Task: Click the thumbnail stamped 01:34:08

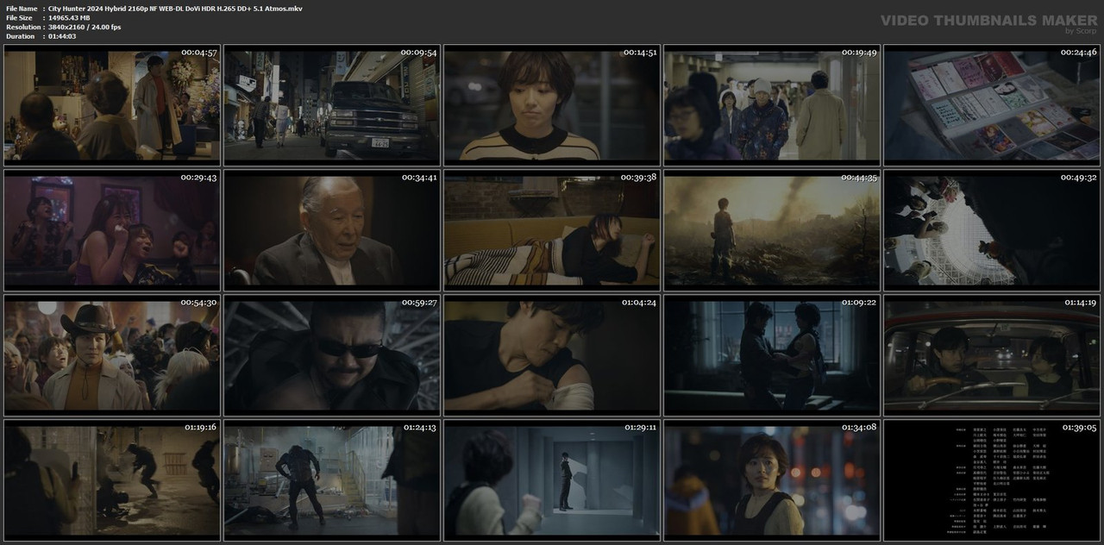Action: (772, 479)
